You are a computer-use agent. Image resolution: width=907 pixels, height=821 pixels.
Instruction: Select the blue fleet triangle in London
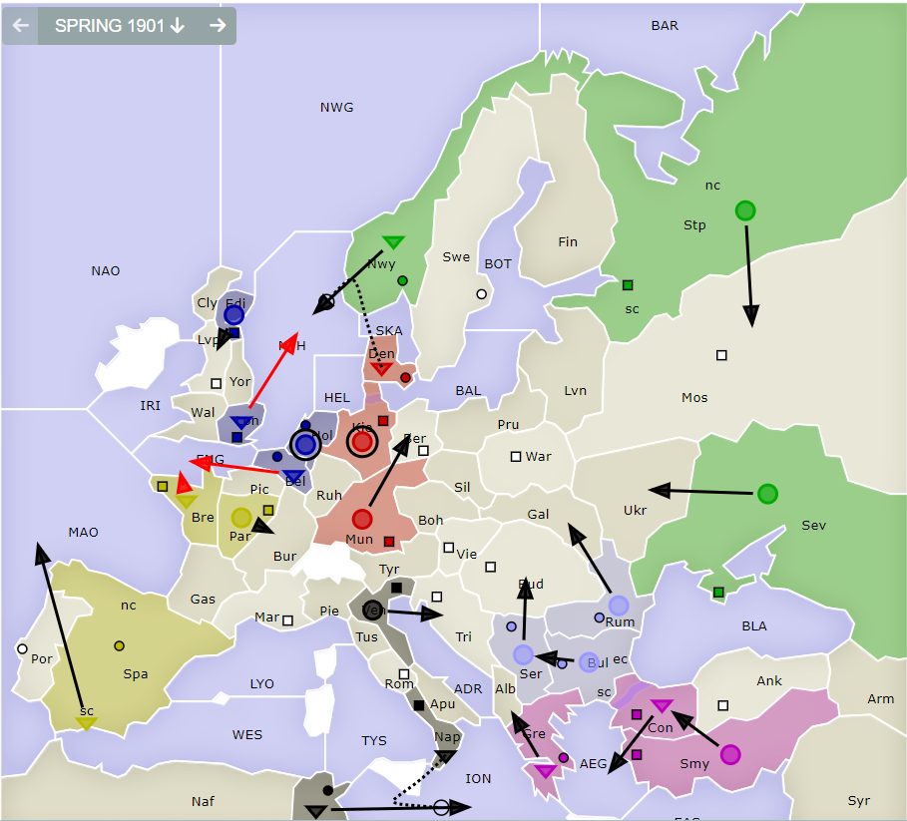pos(241,422)
